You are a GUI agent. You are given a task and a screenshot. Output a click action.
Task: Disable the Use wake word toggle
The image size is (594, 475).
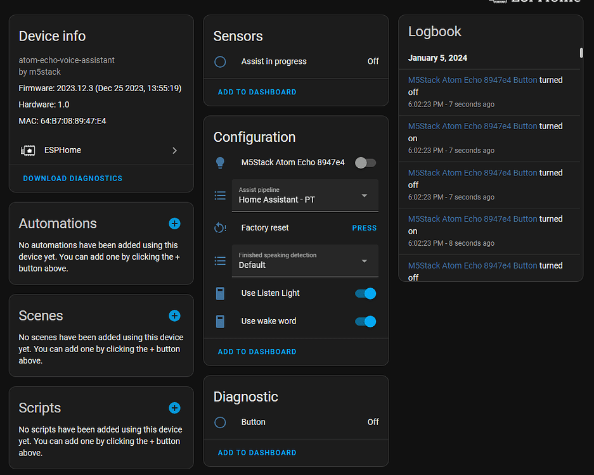(365, 321)
